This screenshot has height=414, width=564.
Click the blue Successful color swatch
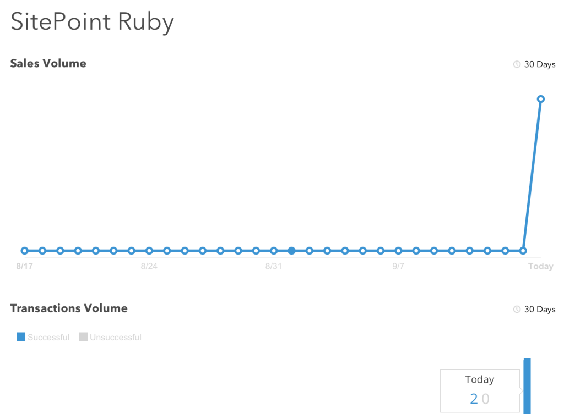(21, 337)
